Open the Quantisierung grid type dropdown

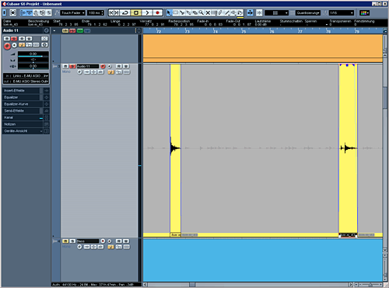tap(308, 12)
